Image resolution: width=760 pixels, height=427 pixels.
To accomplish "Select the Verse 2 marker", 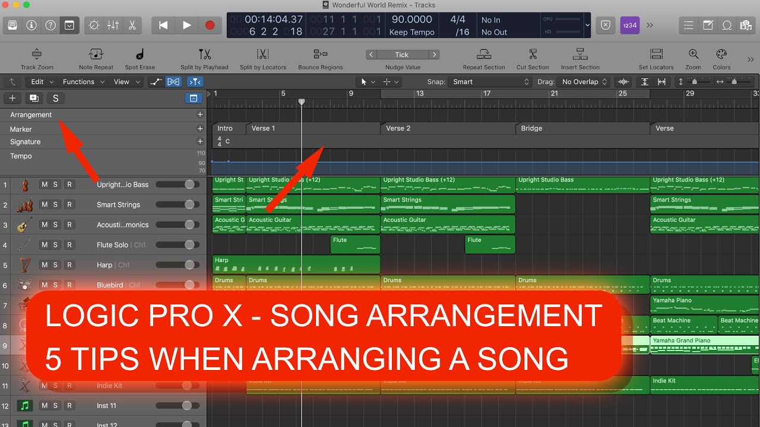I will (x=448, y=128).
